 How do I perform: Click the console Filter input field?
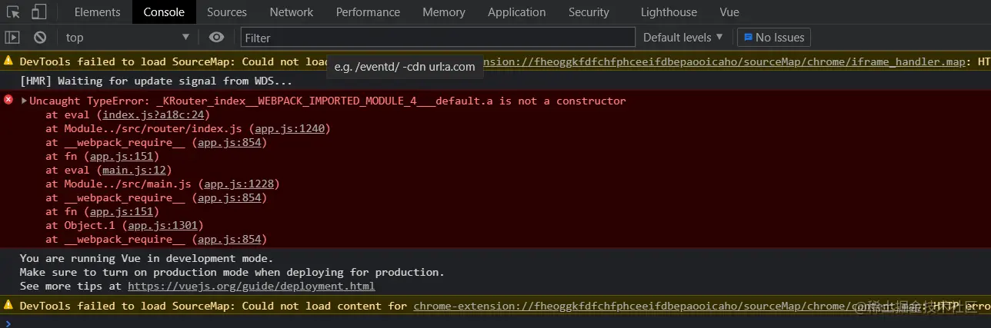coord(437,38)
